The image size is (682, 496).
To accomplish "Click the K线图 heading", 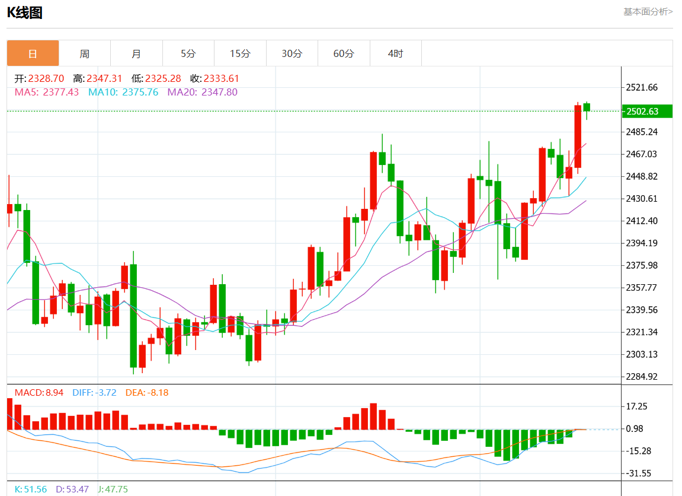I will click(x=25, y=12).
